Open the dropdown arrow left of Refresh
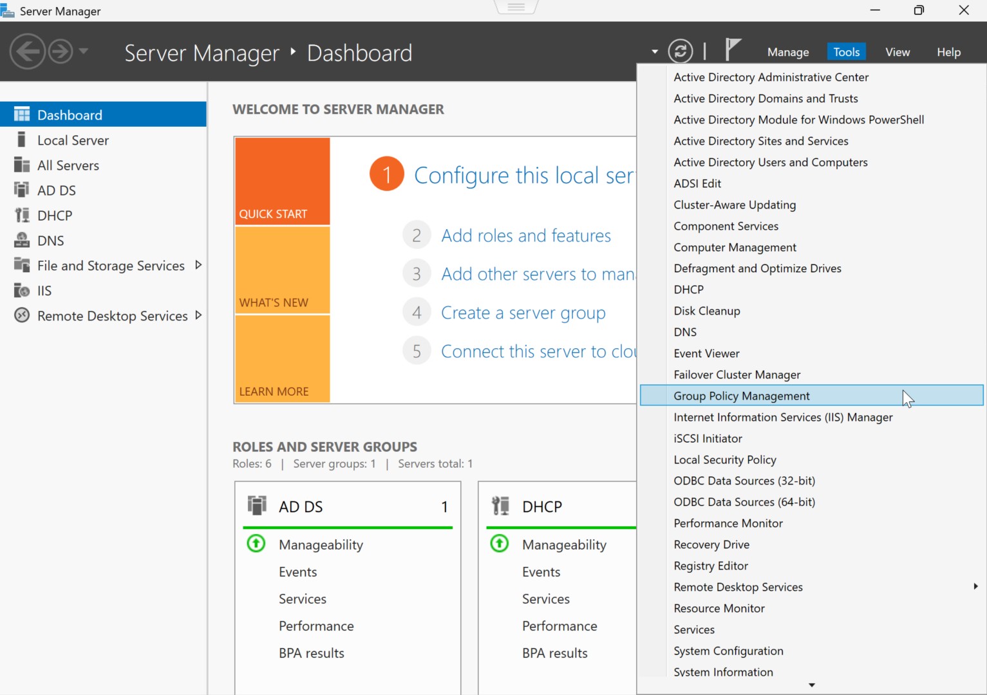987x695 pixels. pos(655,51)
